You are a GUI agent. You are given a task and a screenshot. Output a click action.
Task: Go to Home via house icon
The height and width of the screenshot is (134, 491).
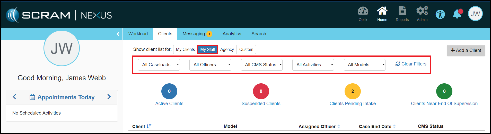pos(382,11)
